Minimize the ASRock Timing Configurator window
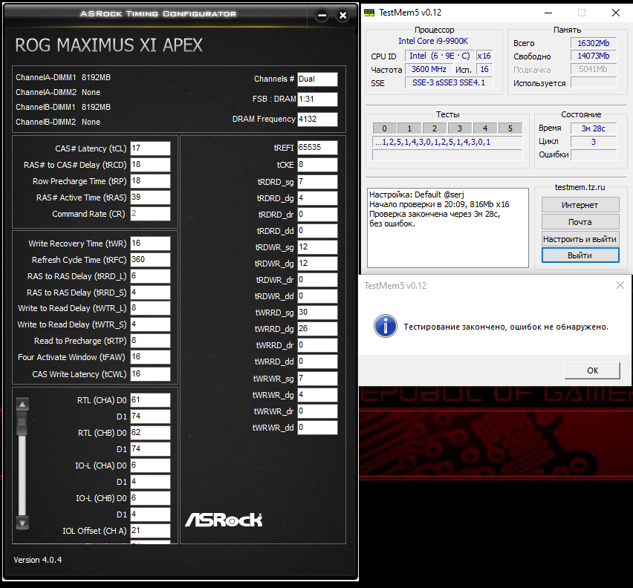The height and width of the screenshot is (588, 633). pos(322,16)
